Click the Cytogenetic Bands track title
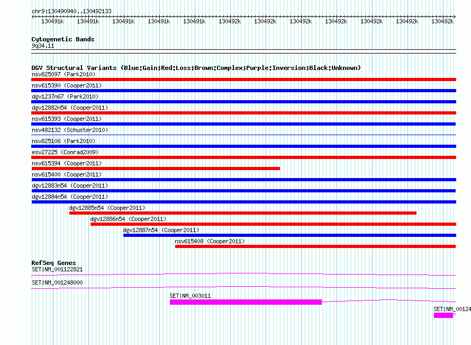Image resolution: width=471 pixels, height=345 pixels. (x=63, y=39)
